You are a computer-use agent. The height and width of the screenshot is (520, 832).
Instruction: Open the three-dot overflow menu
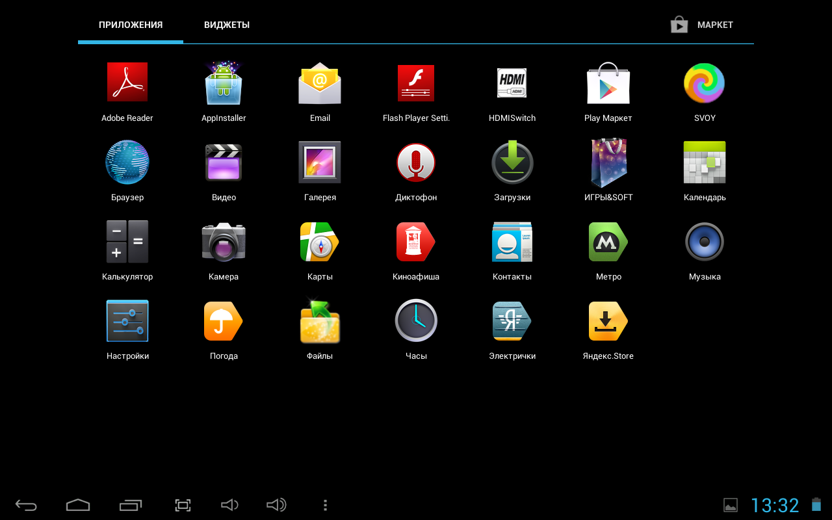(325, 505)
